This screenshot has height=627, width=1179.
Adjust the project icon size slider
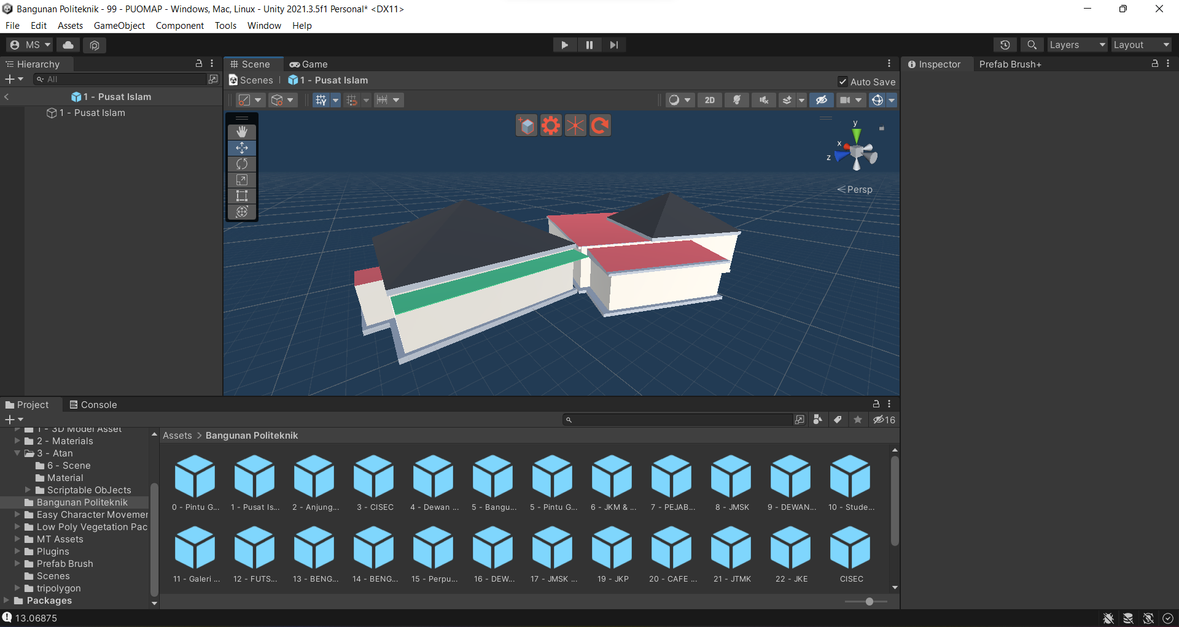pos(869,602)
